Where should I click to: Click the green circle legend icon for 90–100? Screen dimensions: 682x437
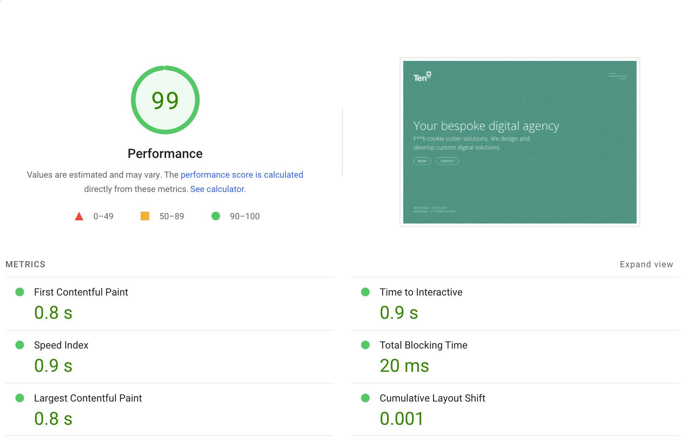click(x=216, y=216)
